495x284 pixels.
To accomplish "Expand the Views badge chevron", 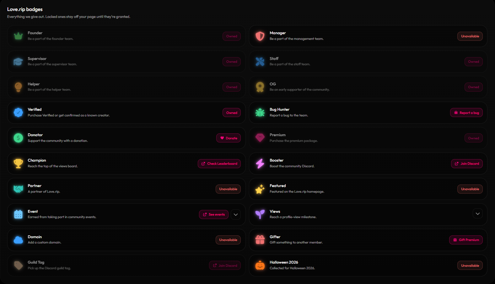I will tap(478, 214).
